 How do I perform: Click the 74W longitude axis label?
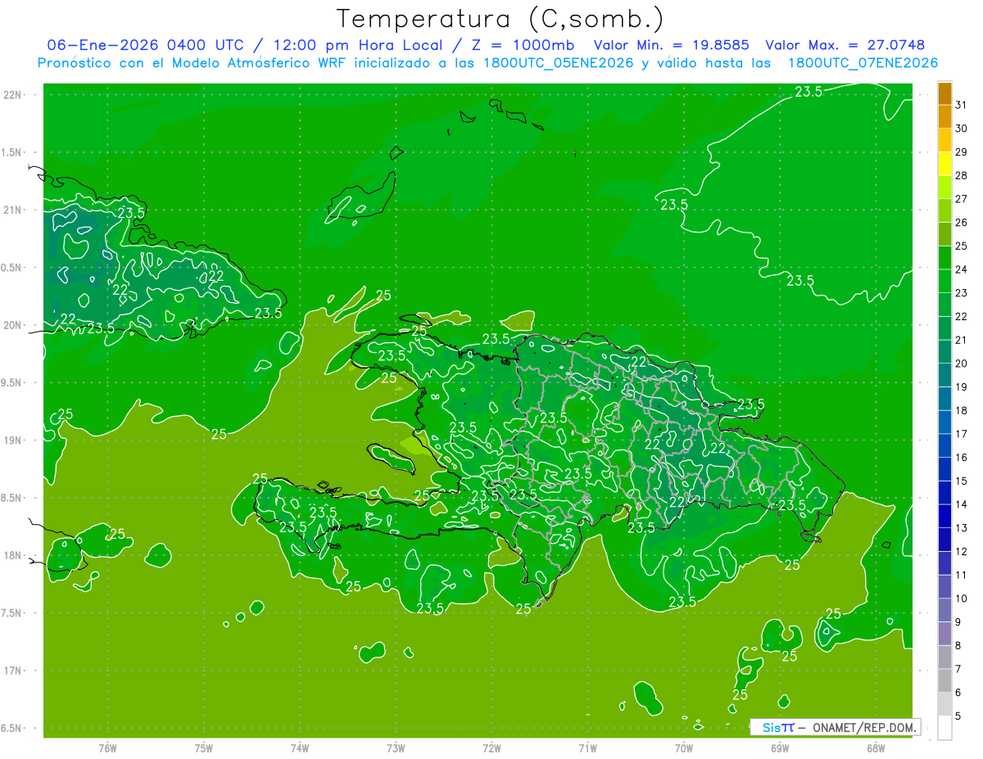pos(300,748)
